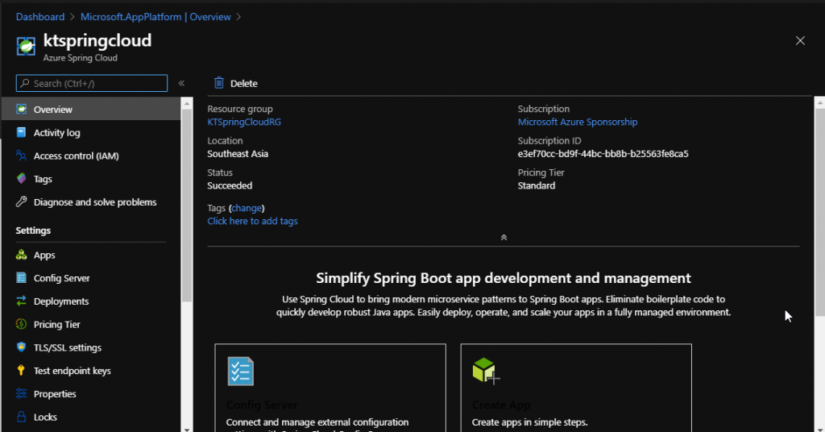Click the Test endpoint keys key icon
The height and width of the screenshot is (432, 825).
point(22,371)
